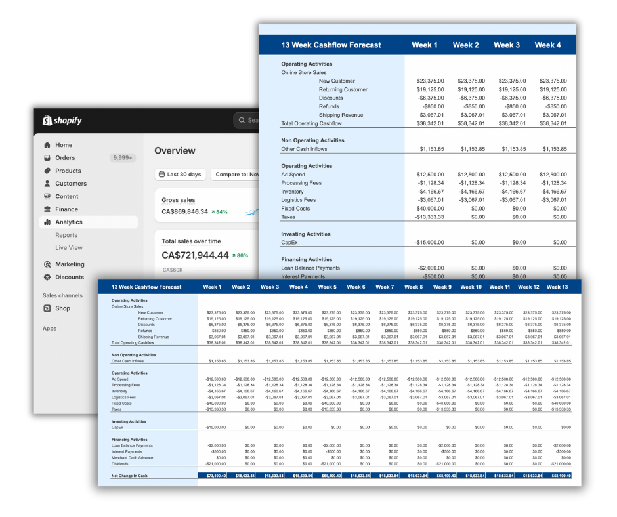The width and height of the screenshot is (617, 517).
Task: Select the Customers person icon
Action: click(47, 184)
